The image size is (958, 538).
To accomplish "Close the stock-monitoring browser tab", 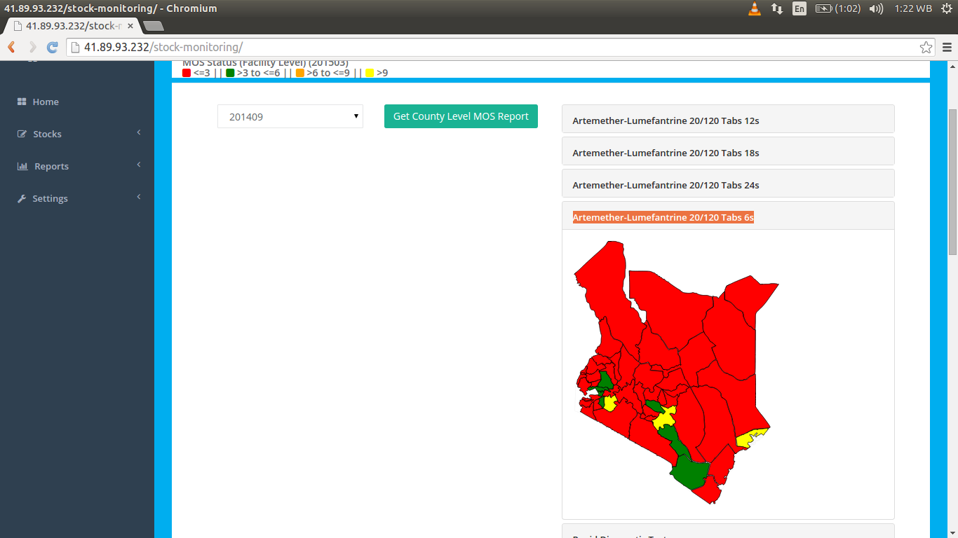I will coord(130,26).
